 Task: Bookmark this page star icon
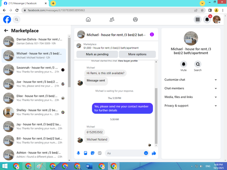click(202, 10)
